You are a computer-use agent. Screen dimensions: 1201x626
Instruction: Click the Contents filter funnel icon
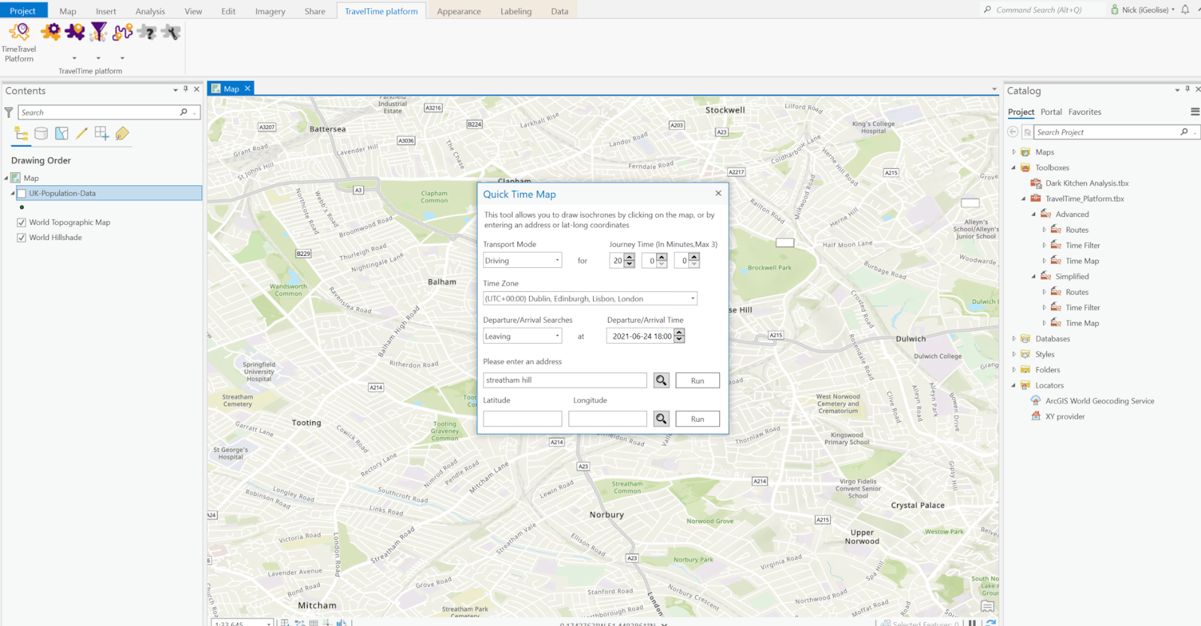click(x=9, y=113)
